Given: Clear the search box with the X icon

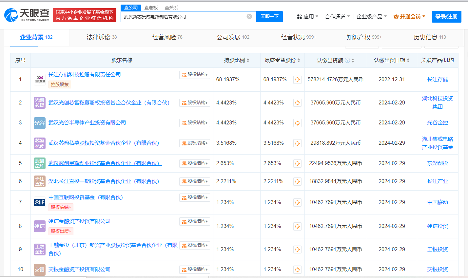Looking at the screenshot, I should (249, 16).
